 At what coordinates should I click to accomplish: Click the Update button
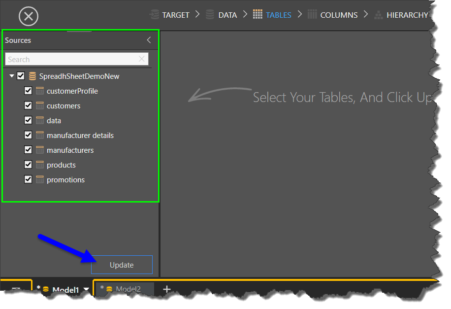[x=122, y=265]
